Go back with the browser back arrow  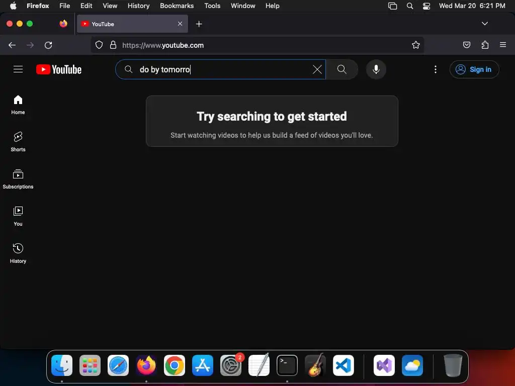(12, 45)
